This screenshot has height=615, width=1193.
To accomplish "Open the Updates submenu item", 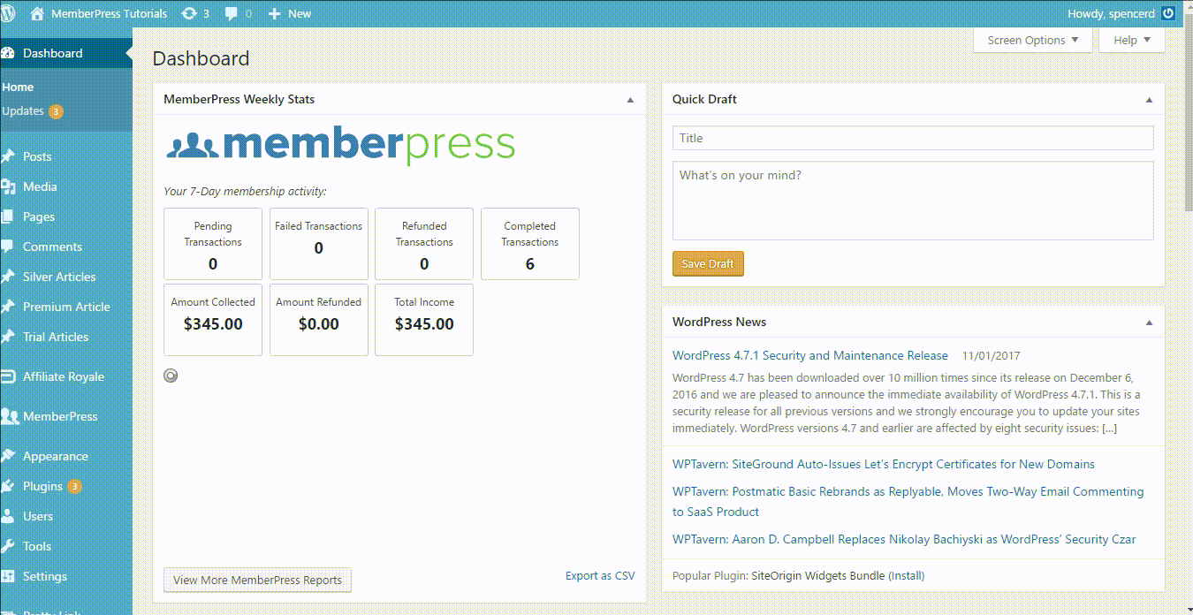I will point(23,111).
